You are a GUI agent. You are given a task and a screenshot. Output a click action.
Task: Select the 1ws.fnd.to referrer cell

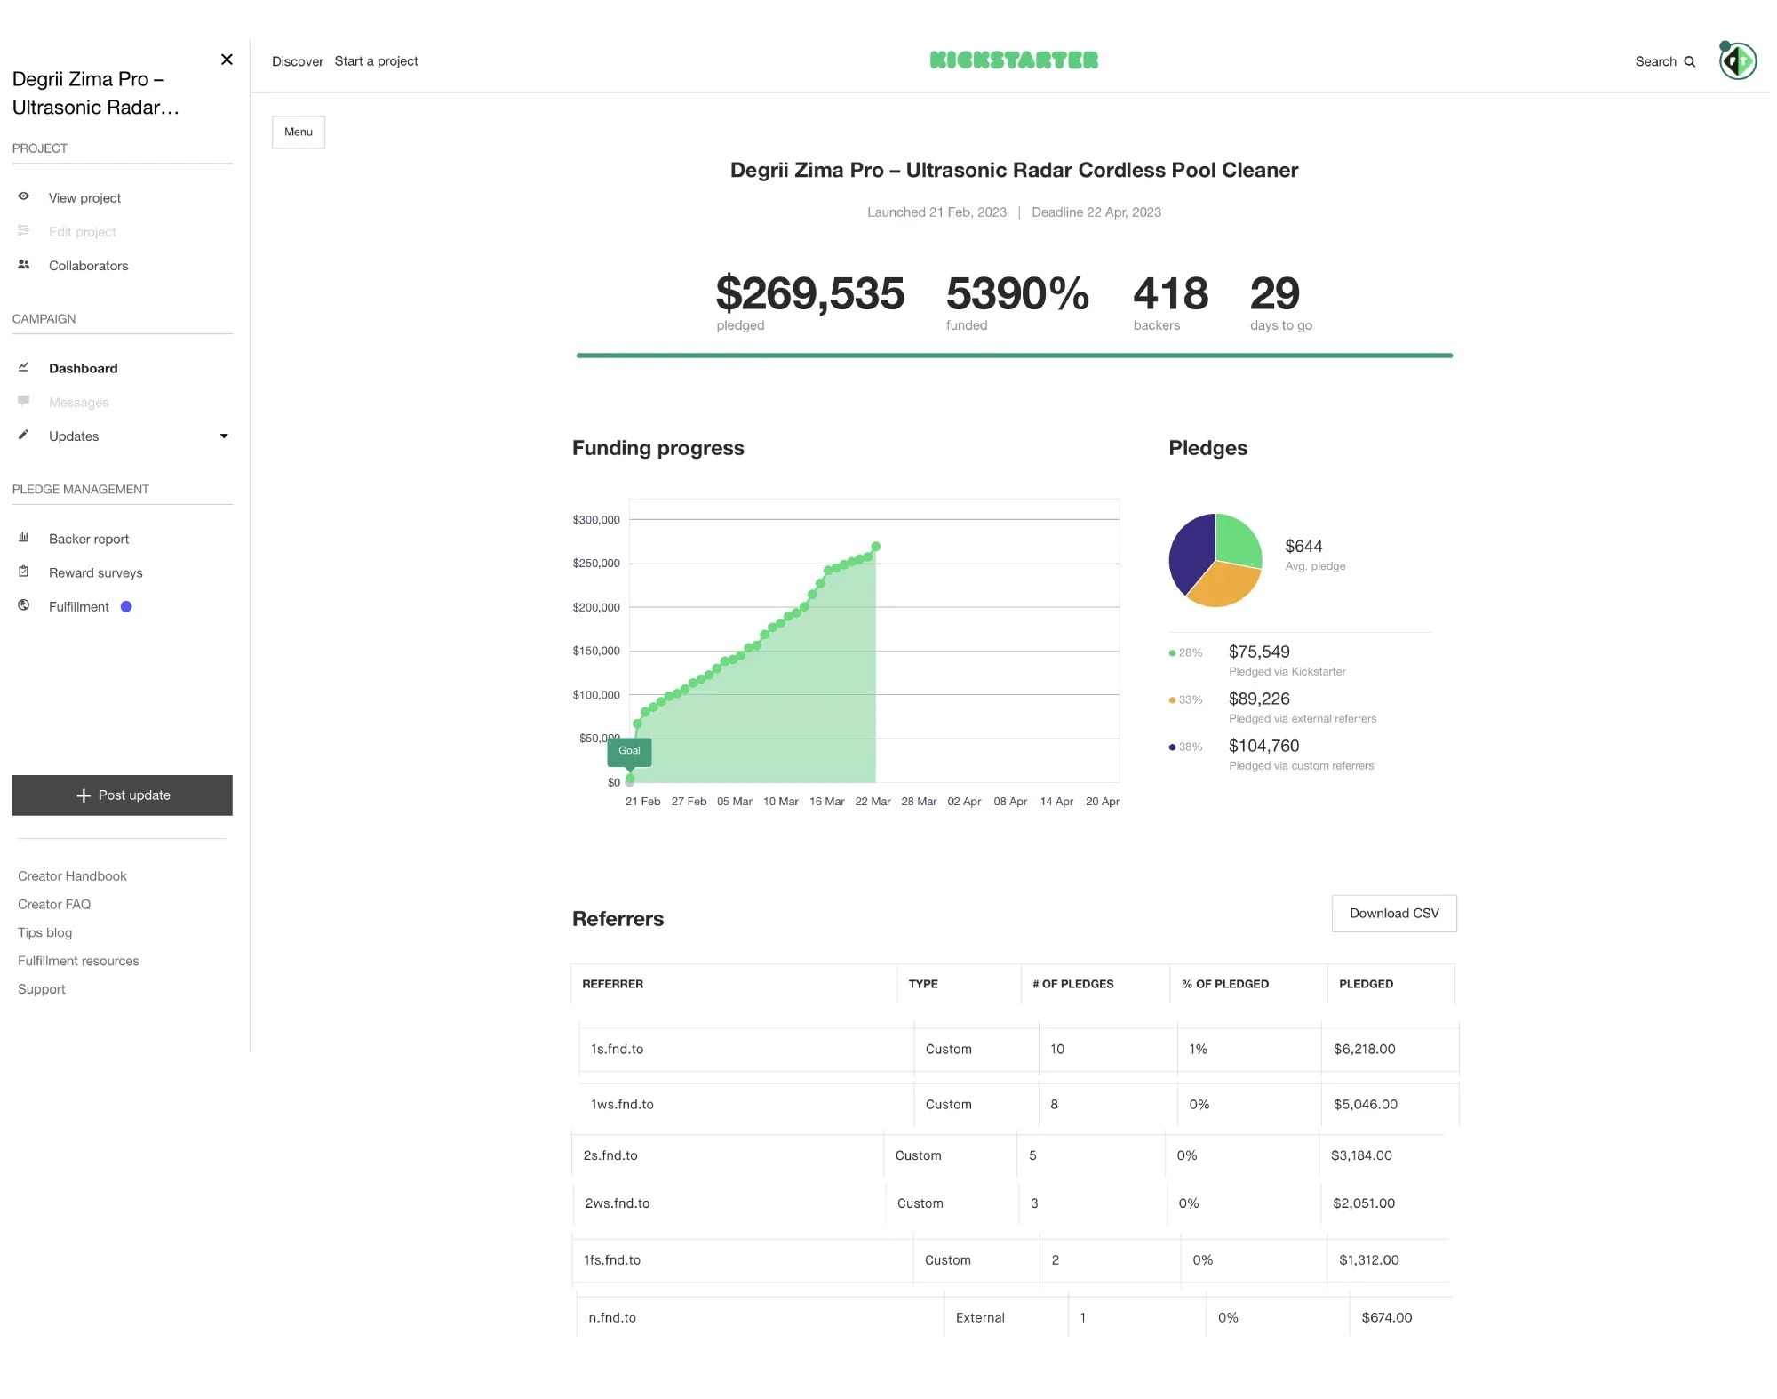click(746, 1105)
